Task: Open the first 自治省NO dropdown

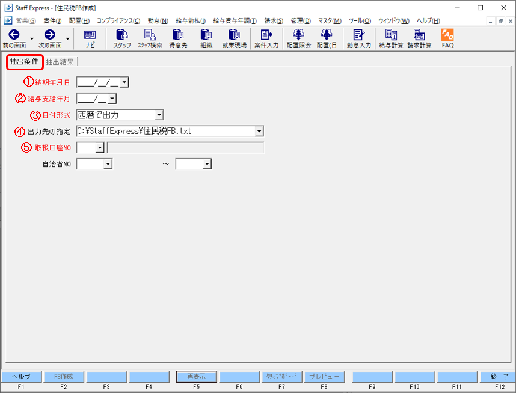Action: 108,164
